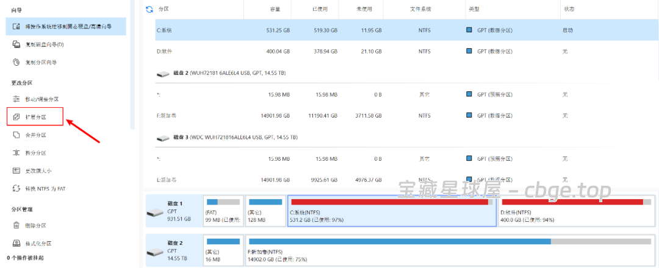Click 启动 status cell of C:系统
Viewport: 659px width, 268px height.
click(x=567, y=30)
